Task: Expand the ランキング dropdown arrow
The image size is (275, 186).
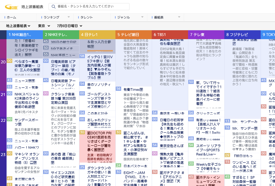Action: tap(69, 17)
